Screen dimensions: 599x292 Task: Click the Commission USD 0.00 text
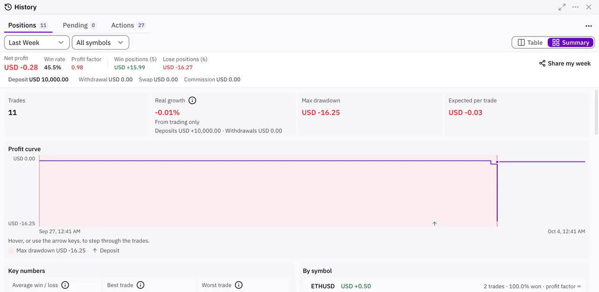(x=212, y=80)
